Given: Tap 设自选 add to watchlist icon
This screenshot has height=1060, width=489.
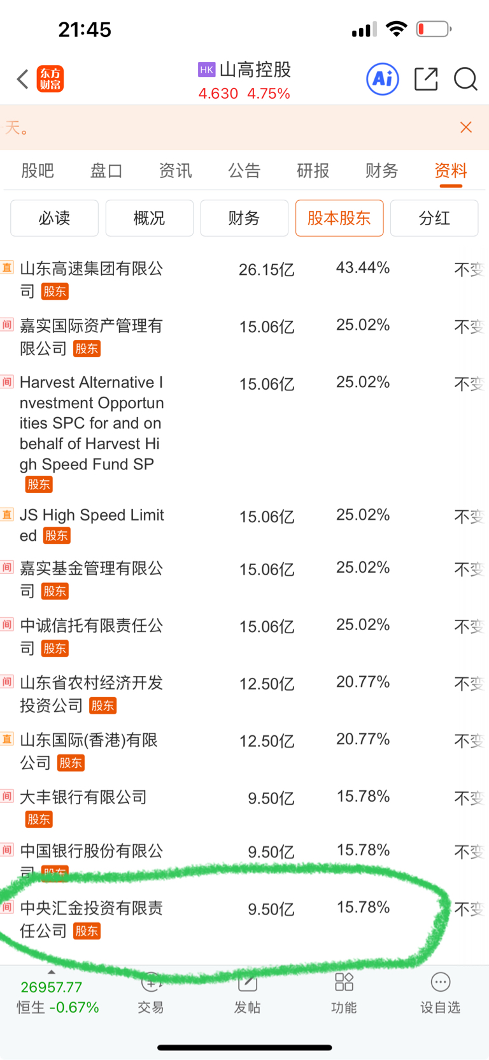Looking at the screenshot, I should tap(440, 994).
